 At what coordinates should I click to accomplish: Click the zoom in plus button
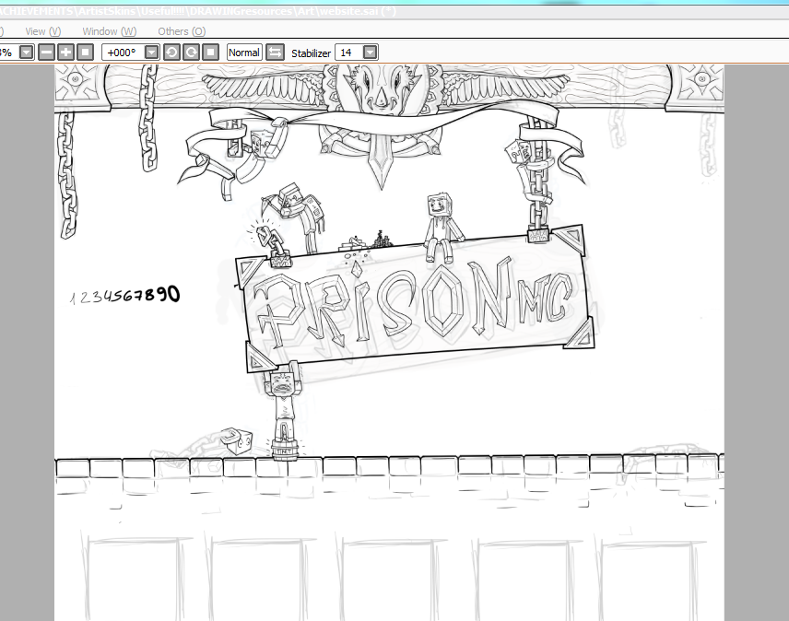click(x=66, y=53)
